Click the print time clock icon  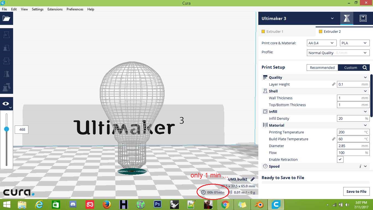[203, 192]
